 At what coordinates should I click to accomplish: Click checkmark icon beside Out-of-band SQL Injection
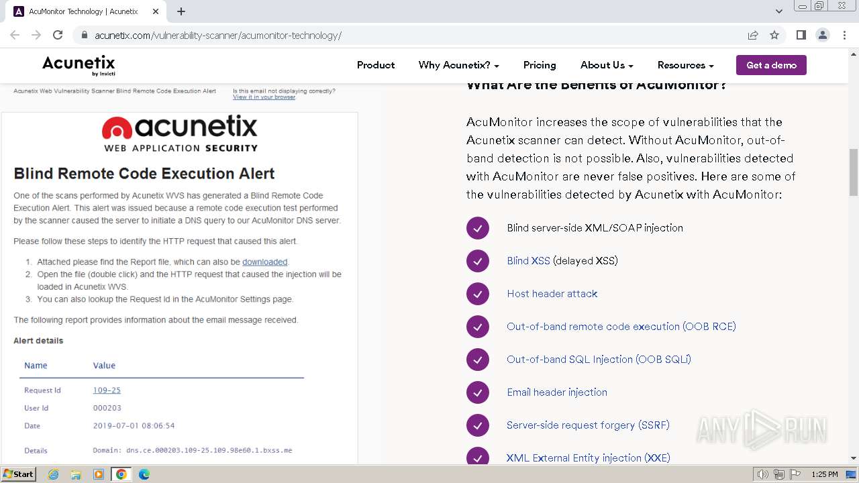478,360
